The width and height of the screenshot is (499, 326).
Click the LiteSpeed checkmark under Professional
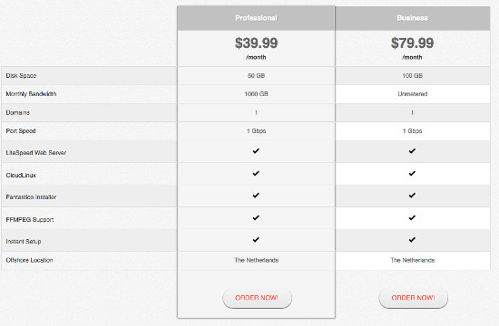click(x=256, y=151)
